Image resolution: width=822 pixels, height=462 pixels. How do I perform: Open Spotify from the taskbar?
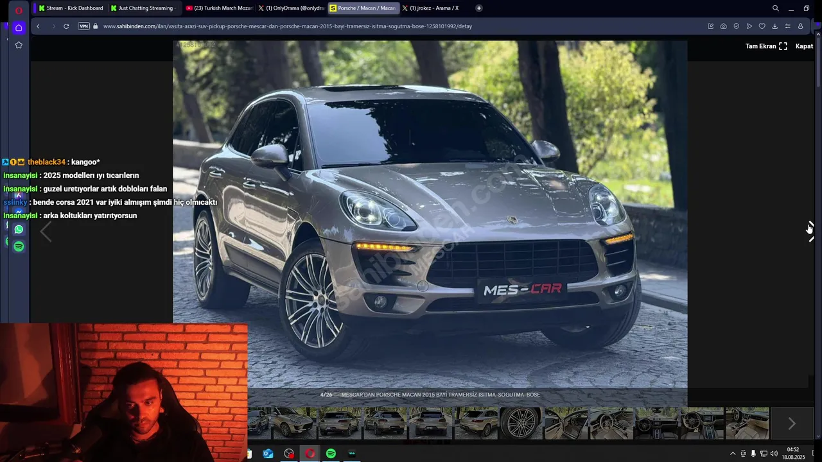click(x=331, y=454)
